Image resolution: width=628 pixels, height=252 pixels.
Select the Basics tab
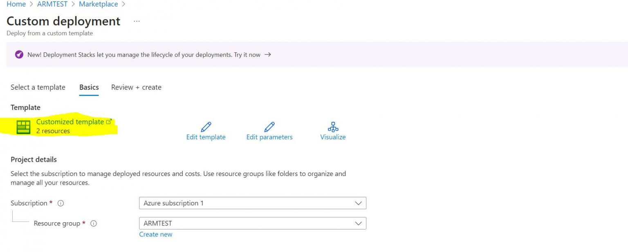click(89, 87)
